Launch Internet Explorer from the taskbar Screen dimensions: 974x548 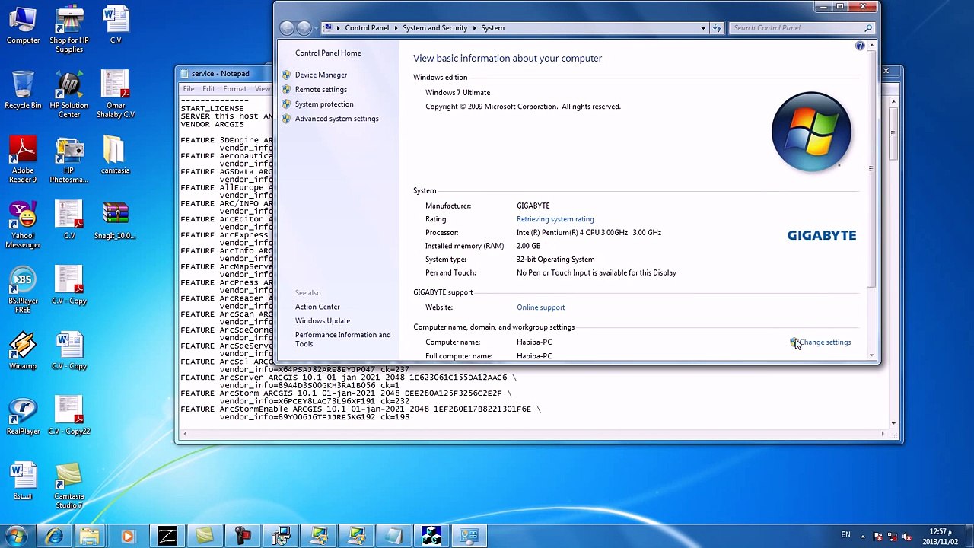pos(53,537)
